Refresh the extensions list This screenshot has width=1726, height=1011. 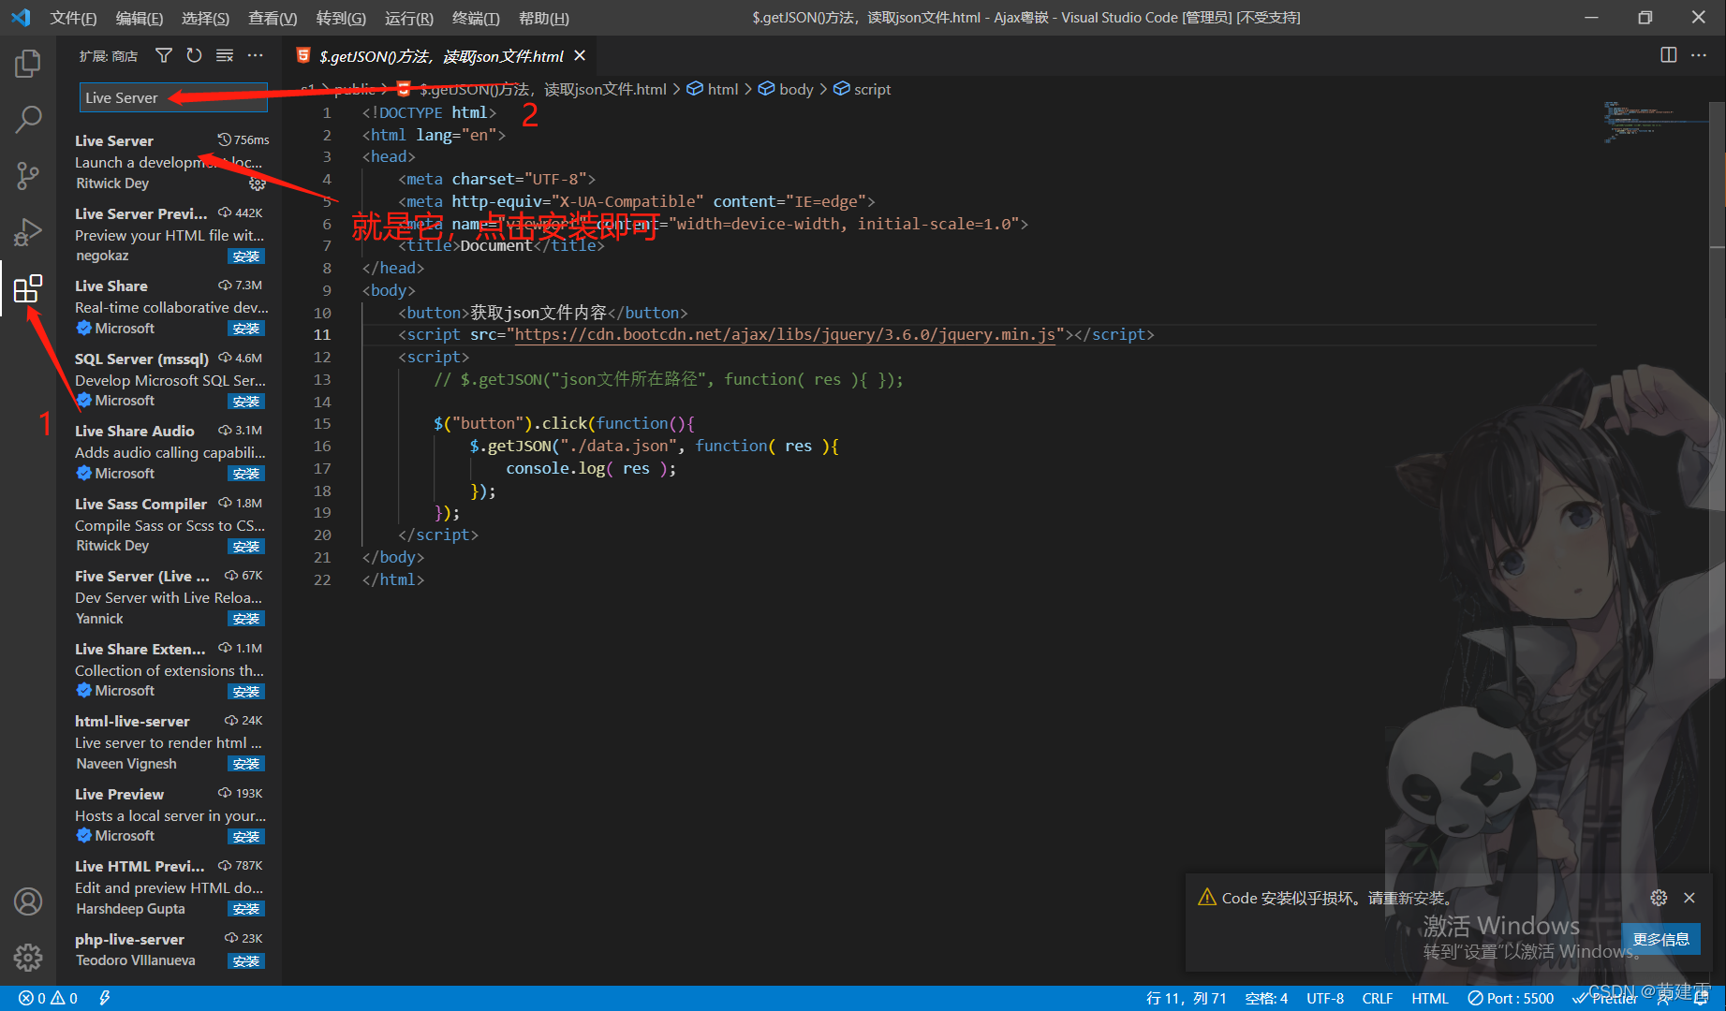pos(194,56)
